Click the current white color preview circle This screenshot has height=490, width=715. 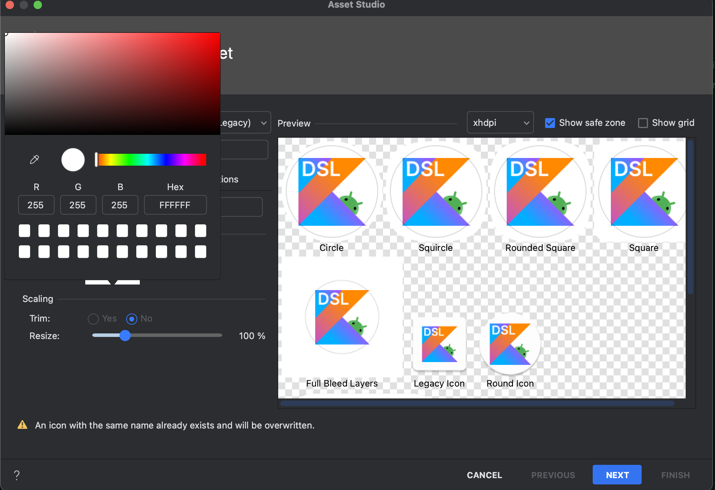tap(73, 160)
